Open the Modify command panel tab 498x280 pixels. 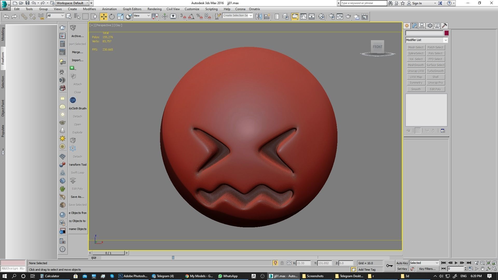pyautogui.click(x=414, y=26)
